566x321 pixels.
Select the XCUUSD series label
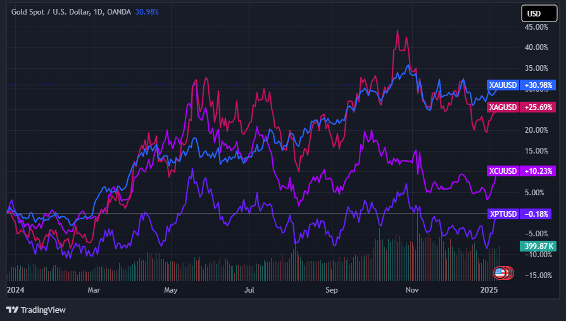503,171
